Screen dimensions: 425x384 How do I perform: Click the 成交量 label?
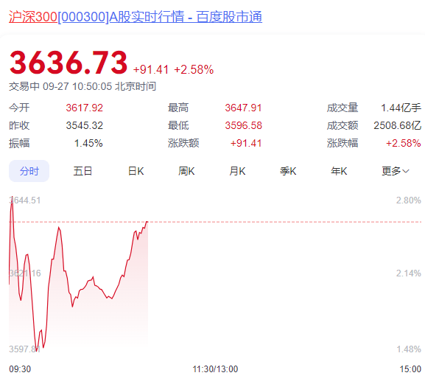click(x=343, y=108)
